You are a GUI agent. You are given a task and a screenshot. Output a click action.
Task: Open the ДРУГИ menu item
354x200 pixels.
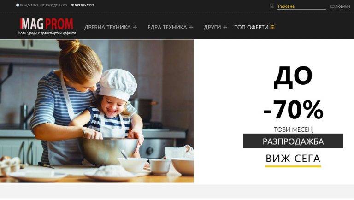pyautogui.click(x=212, y=27)
